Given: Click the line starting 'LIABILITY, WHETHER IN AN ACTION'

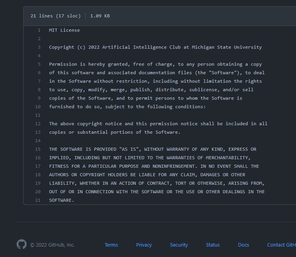Looking at the screenshot, I should pyautogui.click(x=157, y=183).
